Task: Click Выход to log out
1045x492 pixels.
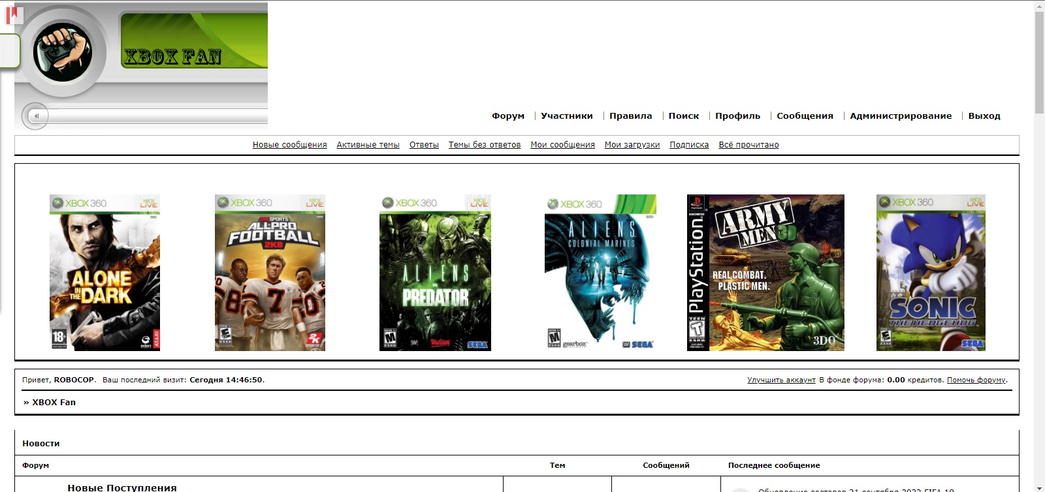Action: coord(984,115)
